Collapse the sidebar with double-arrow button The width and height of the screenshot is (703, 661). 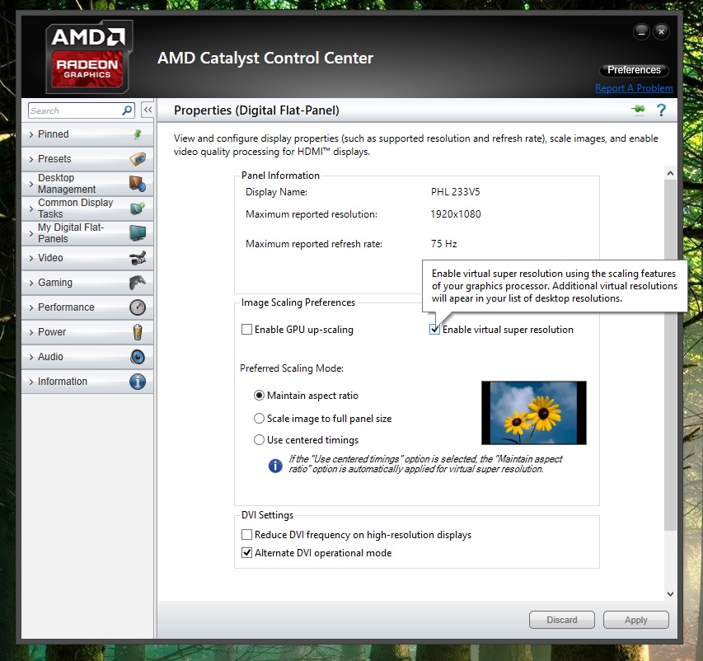[148, 110]
